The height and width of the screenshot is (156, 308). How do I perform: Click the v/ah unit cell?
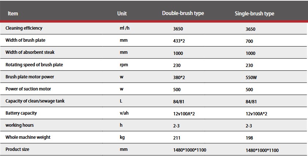(x=124, y=113)
